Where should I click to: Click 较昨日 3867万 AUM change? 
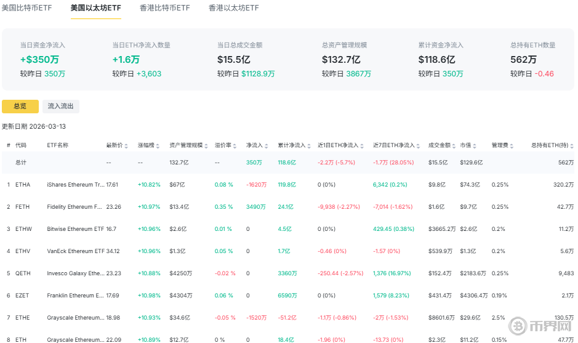[359, 74]
